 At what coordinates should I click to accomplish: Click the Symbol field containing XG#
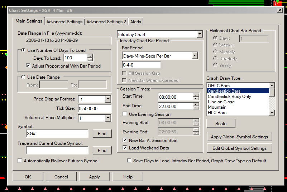tap(57, 133)
